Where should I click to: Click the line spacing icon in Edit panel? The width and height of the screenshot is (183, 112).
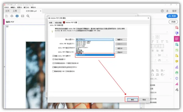pyautogui.click(x=159, y=55)
